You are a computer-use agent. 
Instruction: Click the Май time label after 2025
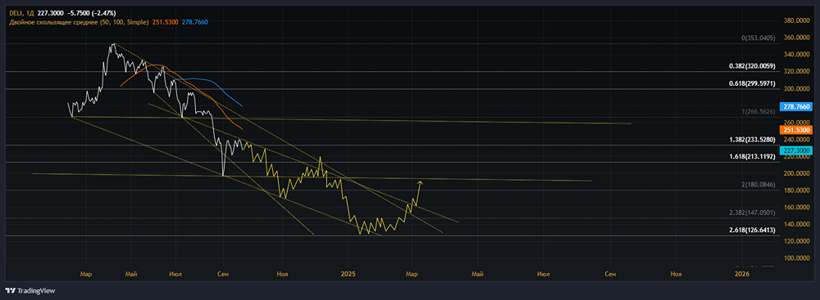pyautogui.click(x=477, y=273)
